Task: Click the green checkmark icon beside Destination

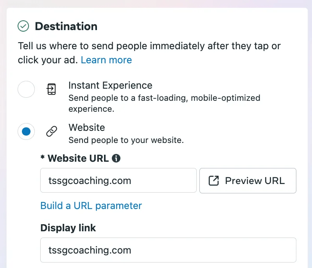Action: pyautogui.click(x=23, y=27)
